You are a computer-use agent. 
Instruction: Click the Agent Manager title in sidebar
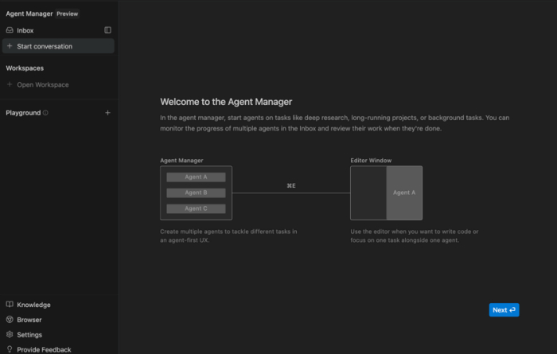point(29,14)
